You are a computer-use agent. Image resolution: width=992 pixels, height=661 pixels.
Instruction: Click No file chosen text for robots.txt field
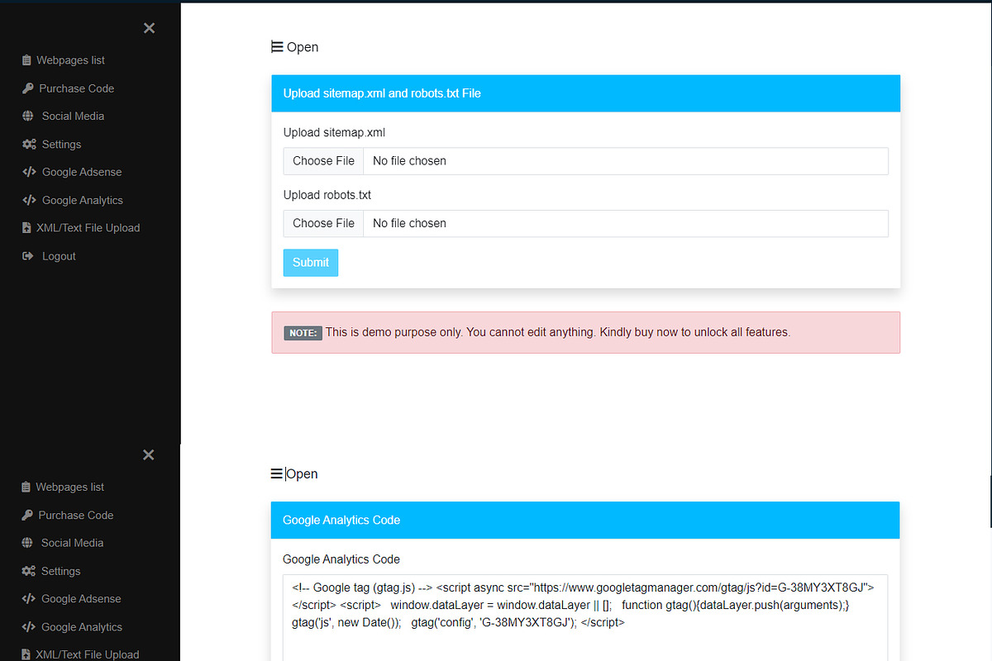(409, 223)
